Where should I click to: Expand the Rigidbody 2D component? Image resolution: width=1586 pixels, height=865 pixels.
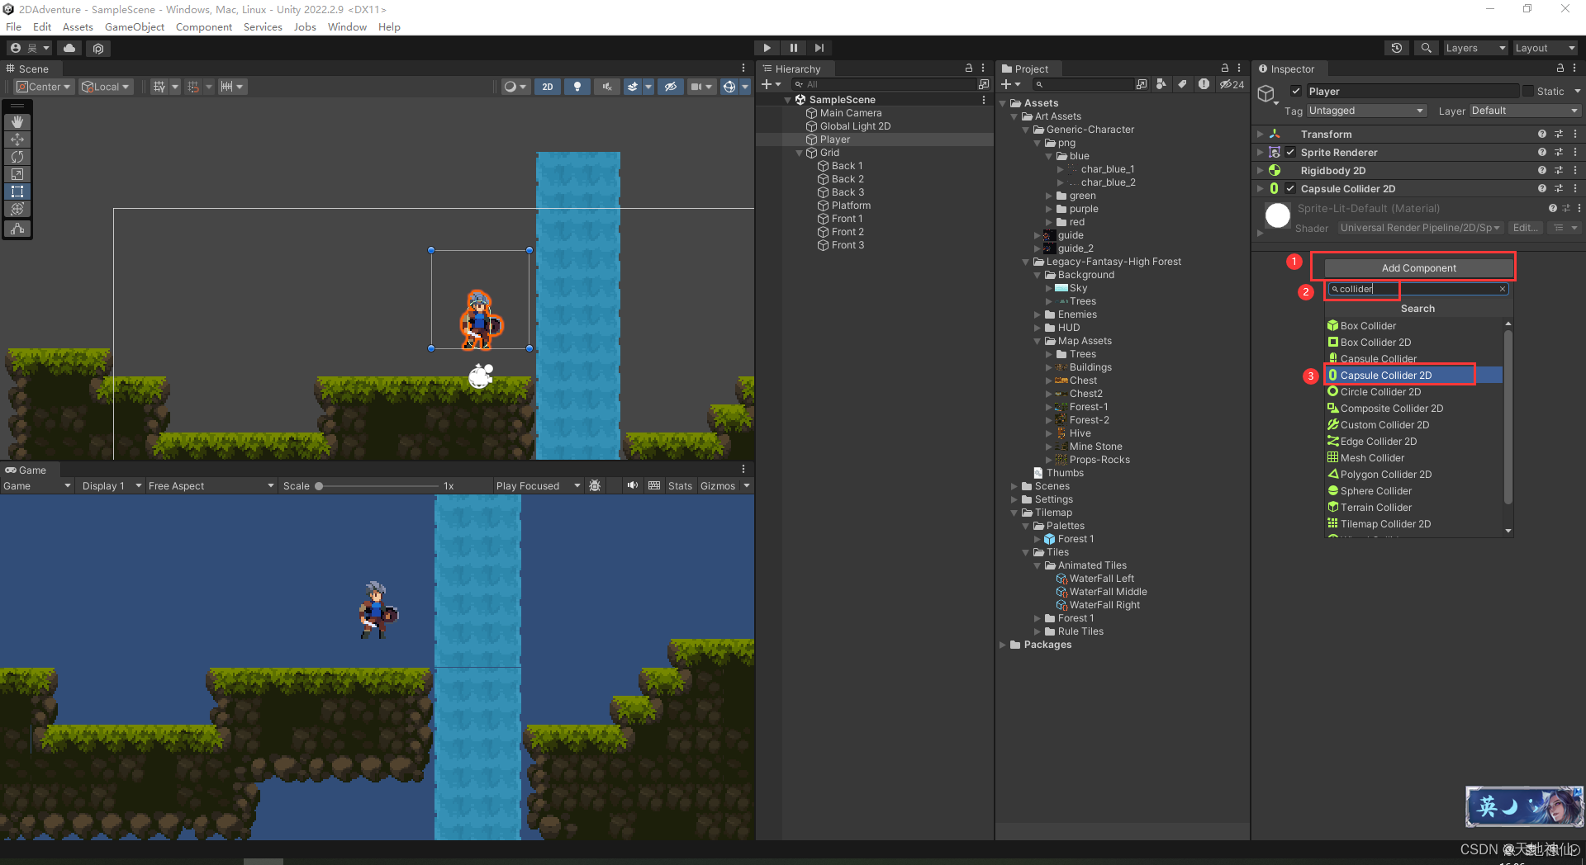pyautogui.click(x=1261, y=170)
